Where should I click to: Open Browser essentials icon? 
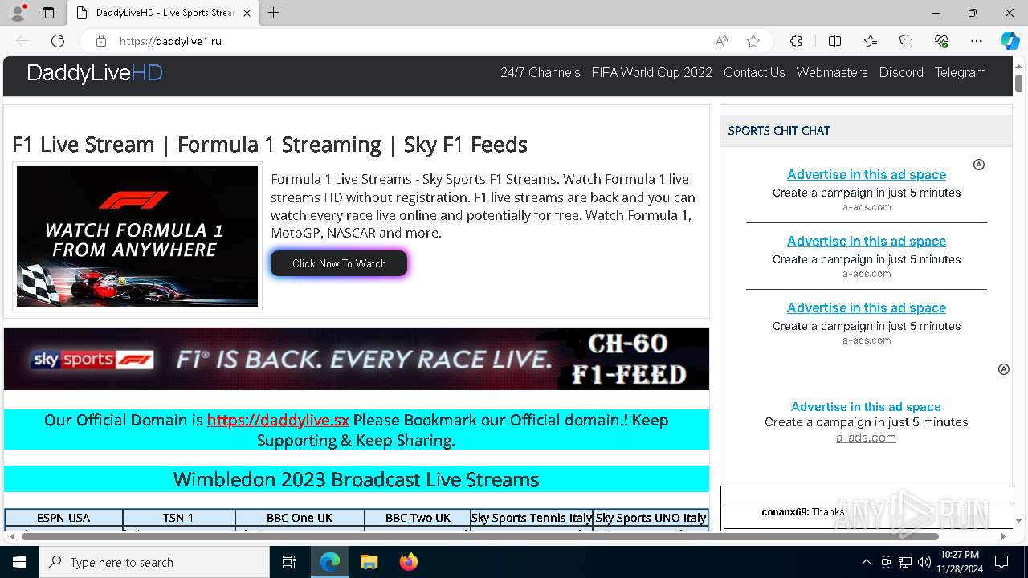[941, 41]
